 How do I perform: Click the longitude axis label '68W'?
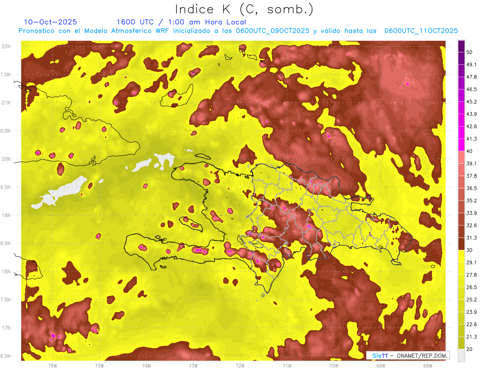(x=428, y=365)
